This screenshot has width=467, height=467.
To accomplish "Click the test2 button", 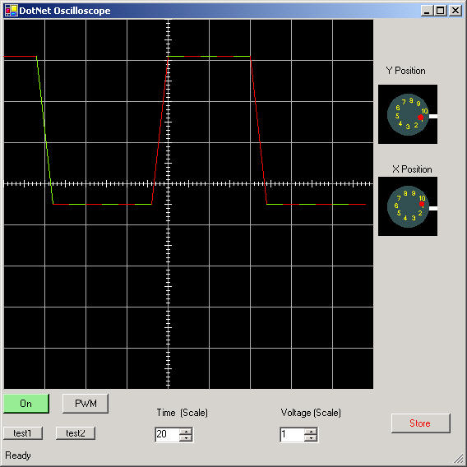I will pyautogui.click(x=76, y=433).
